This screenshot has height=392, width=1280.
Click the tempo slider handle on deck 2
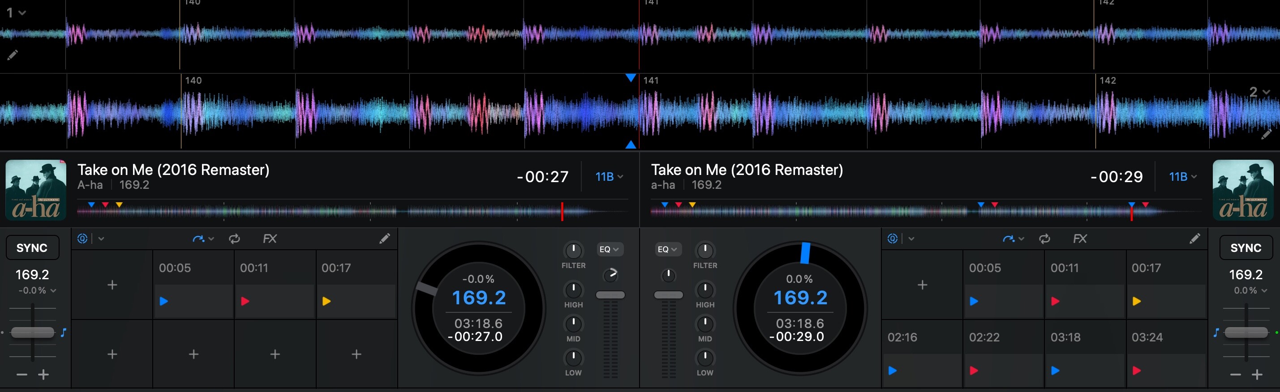point(1246,332)
